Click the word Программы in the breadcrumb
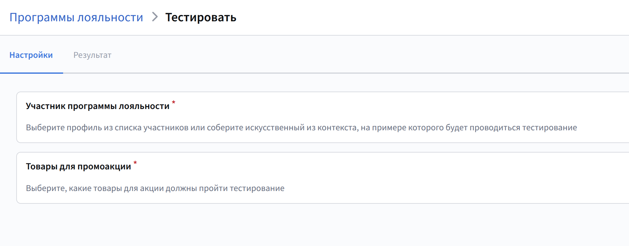The image size is (629, 246). (42, 17)
